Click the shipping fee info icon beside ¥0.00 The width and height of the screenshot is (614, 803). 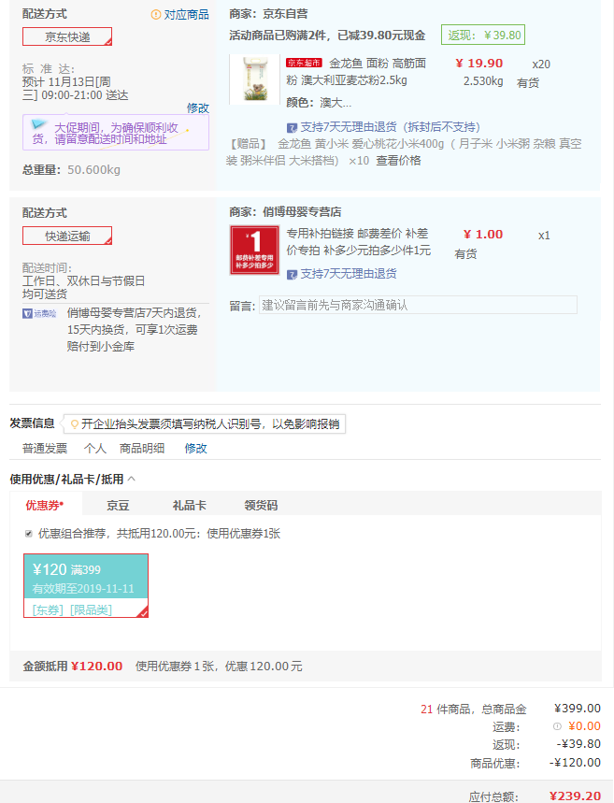[557, 726]
